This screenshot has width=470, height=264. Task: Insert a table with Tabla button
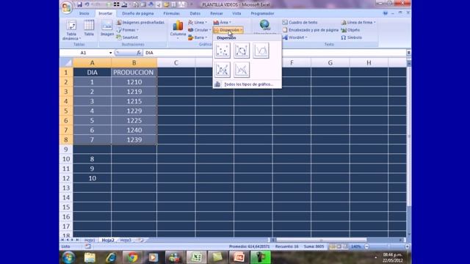[x=89, y=28]
